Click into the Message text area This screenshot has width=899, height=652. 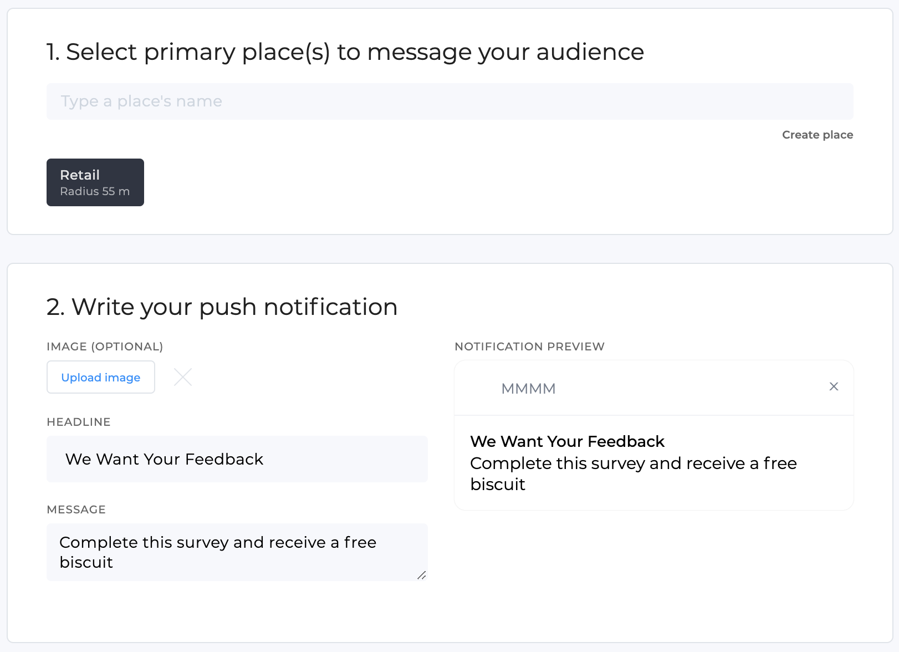tap(237, 552)
